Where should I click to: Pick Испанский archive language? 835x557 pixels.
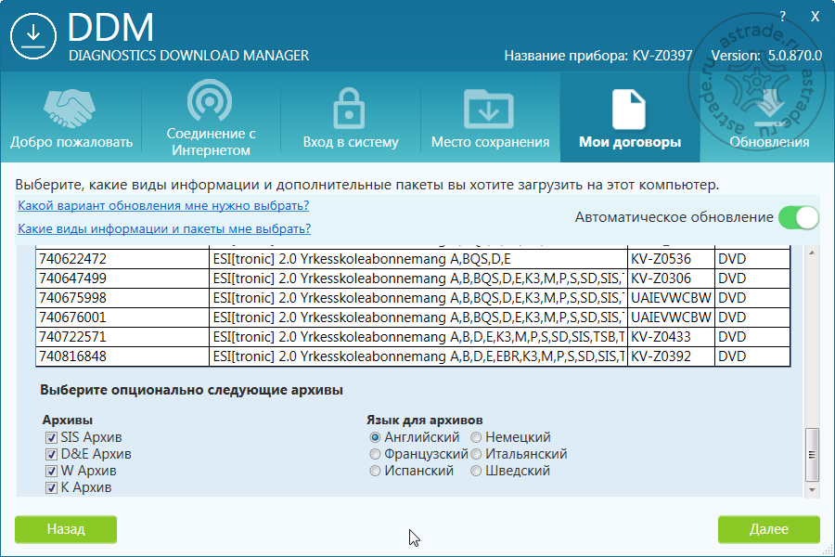pyautogui.click(x=375, y=472)
